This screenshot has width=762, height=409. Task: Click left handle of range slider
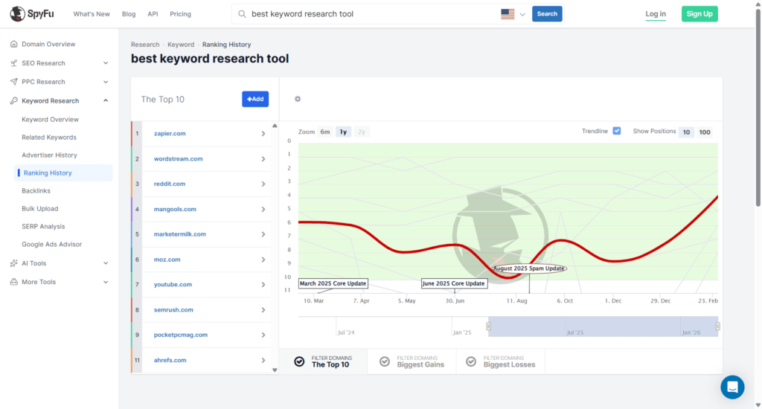pos(488,326)
